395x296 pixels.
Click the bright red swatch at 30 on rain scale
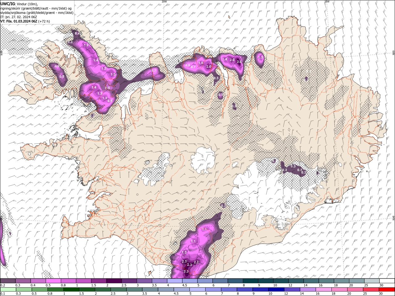coord(387,290)
